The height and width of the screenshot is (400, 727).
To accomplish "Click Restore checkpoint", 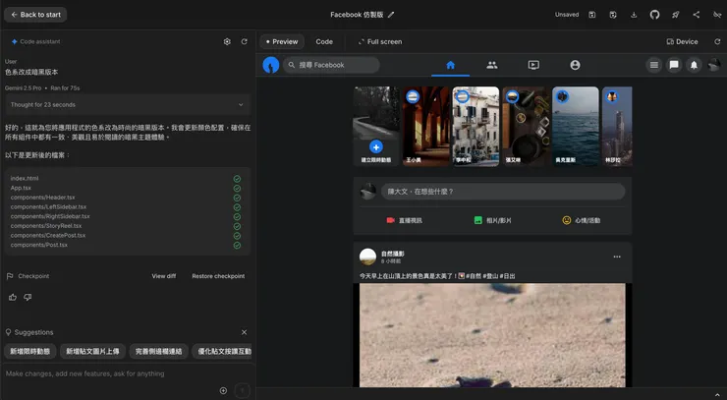I will point(218,276).
